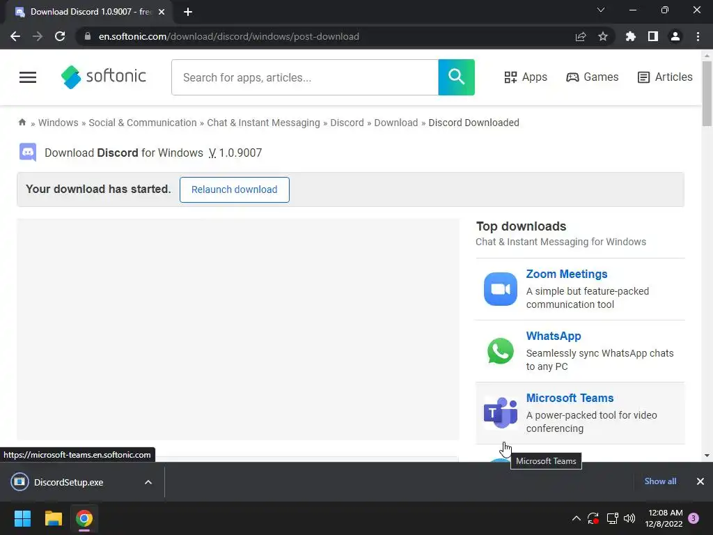
Task: Show all downloads
Action: click(660, 481)
